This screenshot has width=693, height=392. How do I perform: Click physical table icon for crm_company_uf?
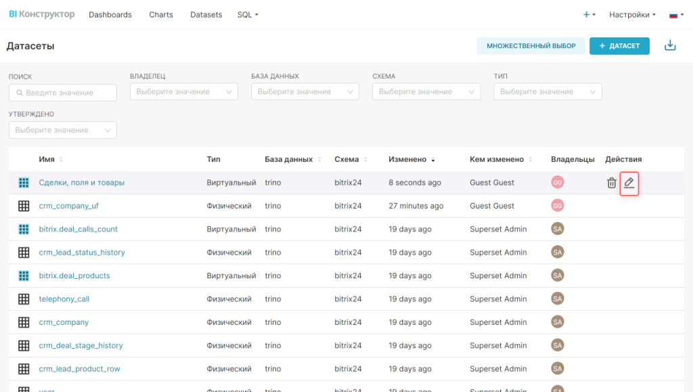(x=24, y=206)
